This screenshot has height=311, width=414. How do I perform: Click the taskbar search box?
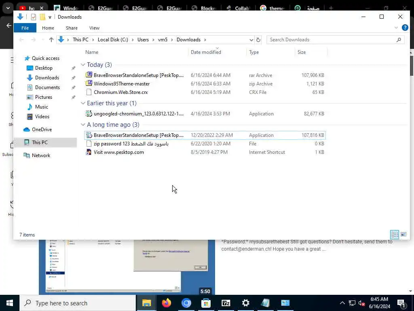click(78, 303)
